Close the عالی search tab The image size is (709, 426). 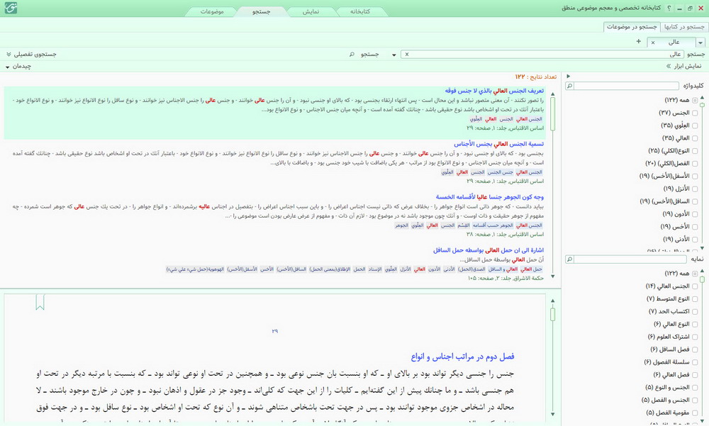click(653, 43)
